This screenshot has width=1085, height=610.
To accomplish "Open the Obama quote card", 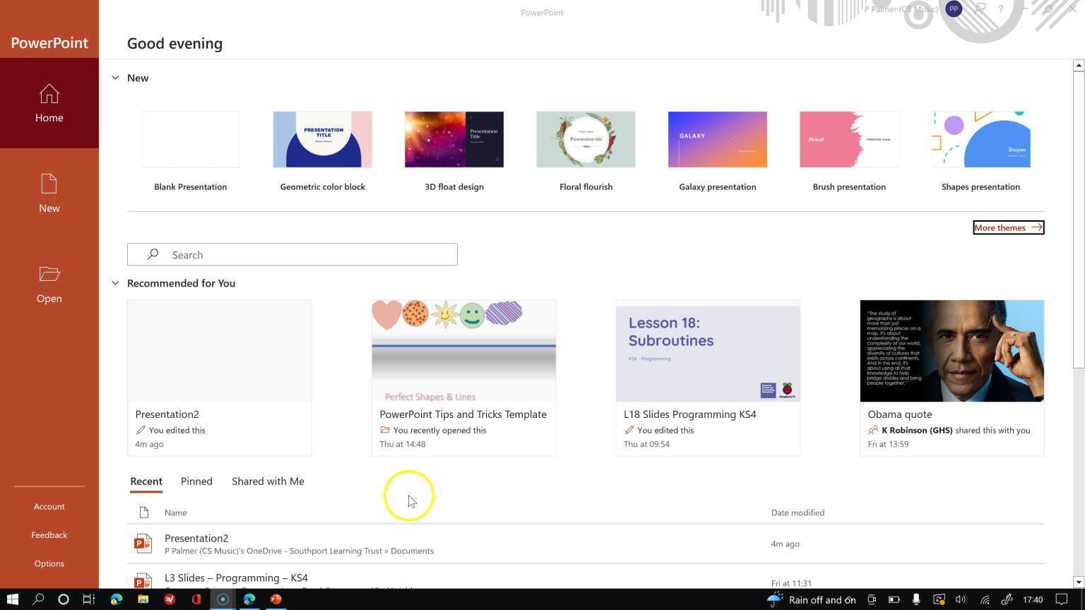I will (x=951, y=378).
